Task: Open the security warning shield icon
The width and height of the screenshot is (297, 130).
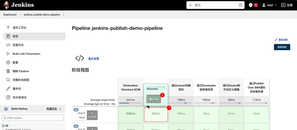Action: point(251,5)
